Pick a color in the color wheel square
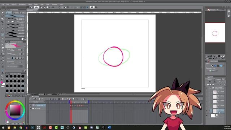The width and height of the screenshot is (231, 130). (15, 110)
